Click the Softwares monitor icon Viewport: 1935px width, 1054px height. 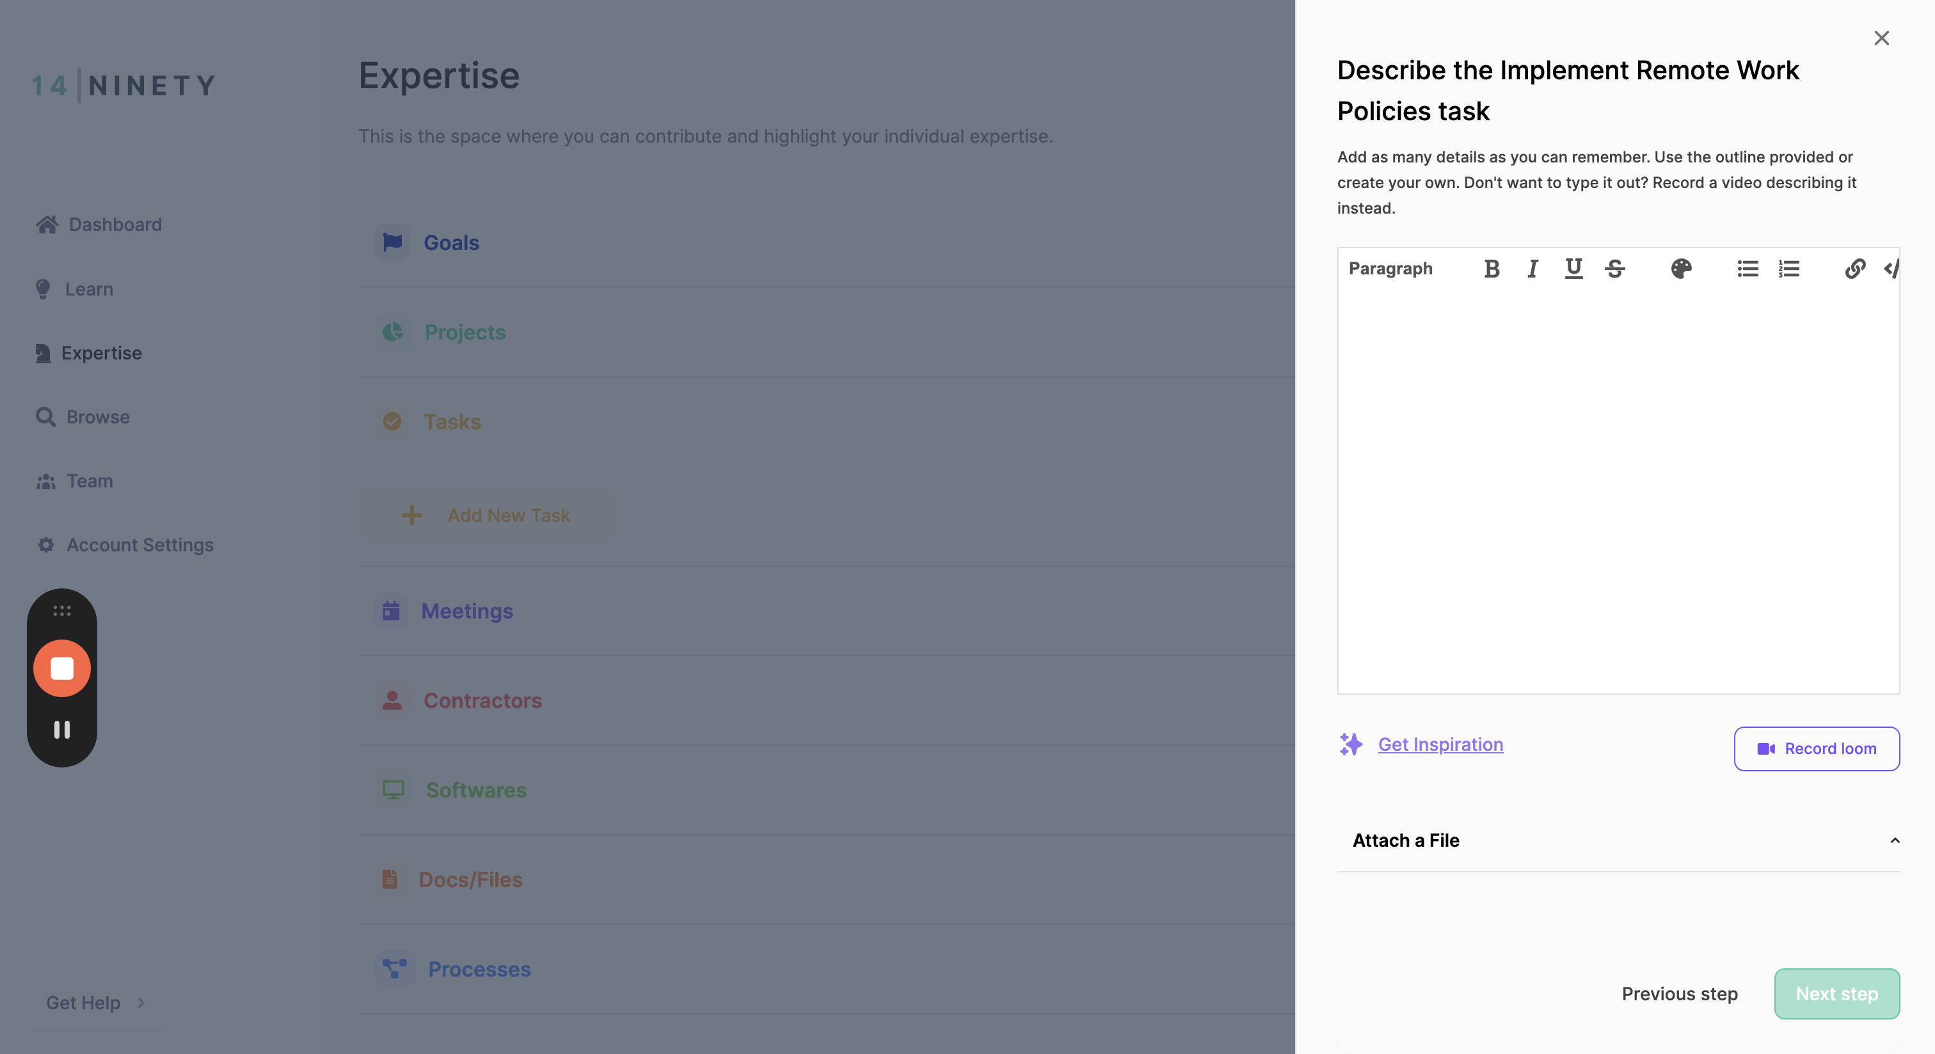[393, 790]
